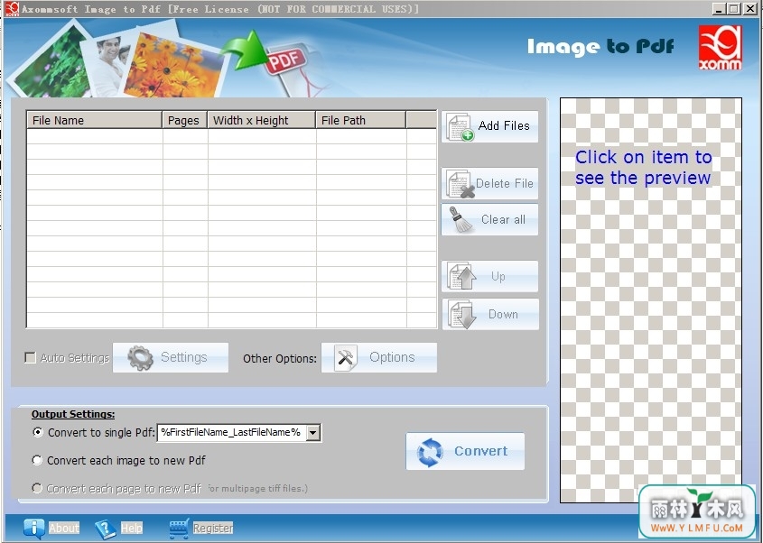Click the Width x Height column header
This screenshot has width=763, height=543.
coord(261,120)
